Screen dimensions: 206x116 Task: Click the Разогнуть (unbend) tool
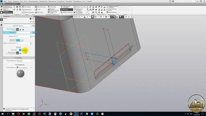(x=39, y=12)
